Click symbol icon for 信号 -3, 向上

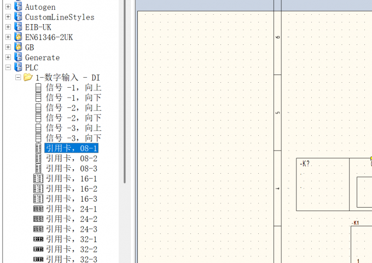tap(38, 128)
